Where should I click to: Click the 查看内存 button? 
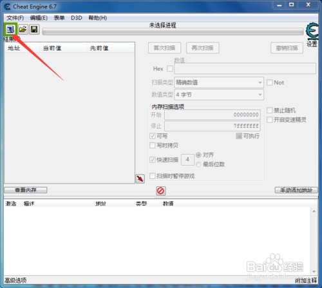[26, 190]
